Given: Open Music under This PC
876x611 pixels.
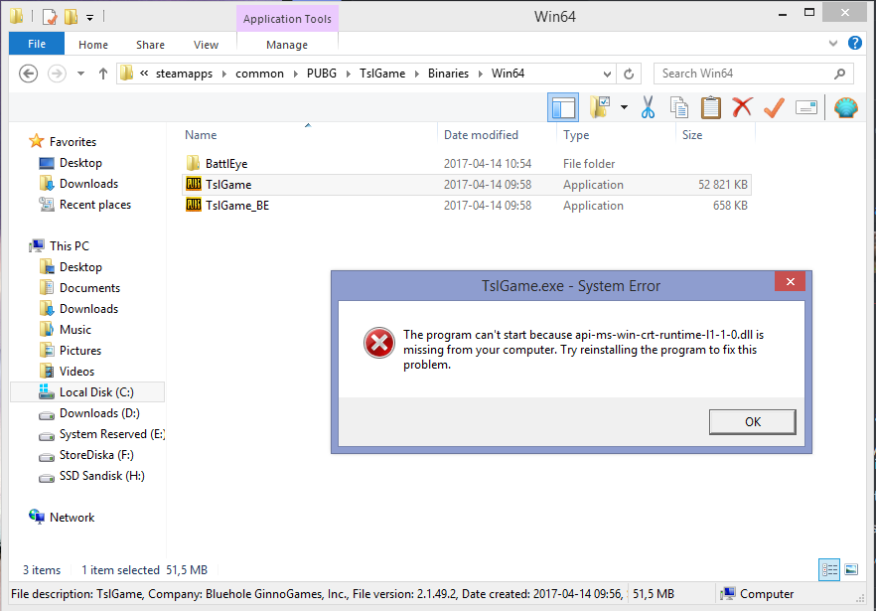Looking at the screenshot, I should (74, 330).
